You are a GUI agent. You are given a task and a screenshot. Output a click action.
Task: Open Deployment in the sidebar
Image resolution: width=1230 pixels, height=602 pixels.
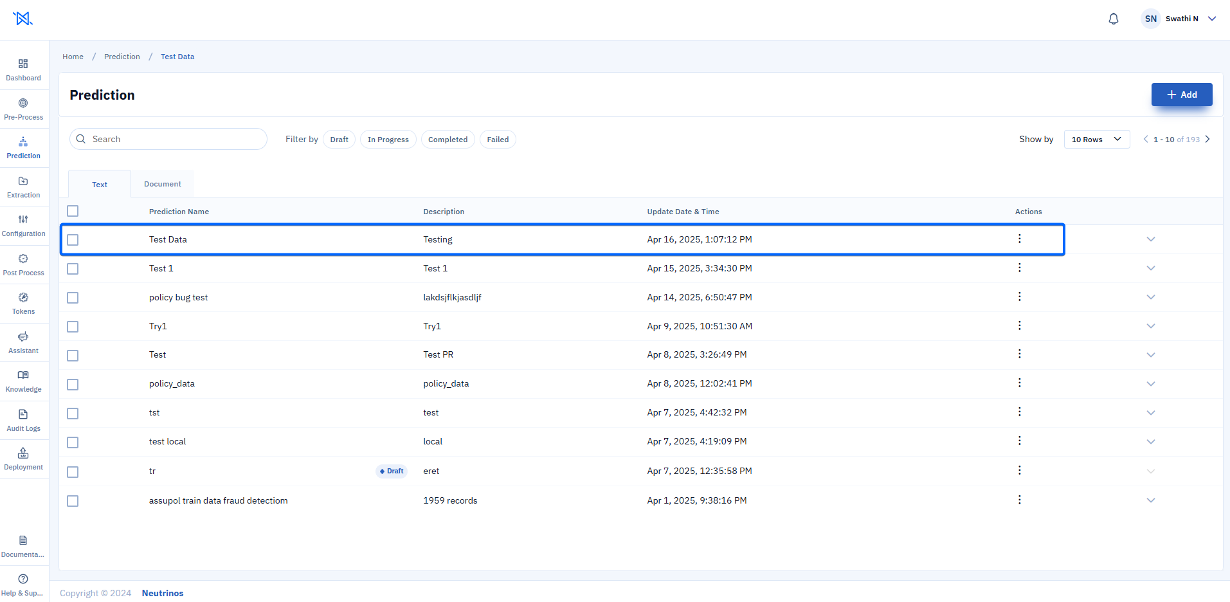click(x=23, y=459)
